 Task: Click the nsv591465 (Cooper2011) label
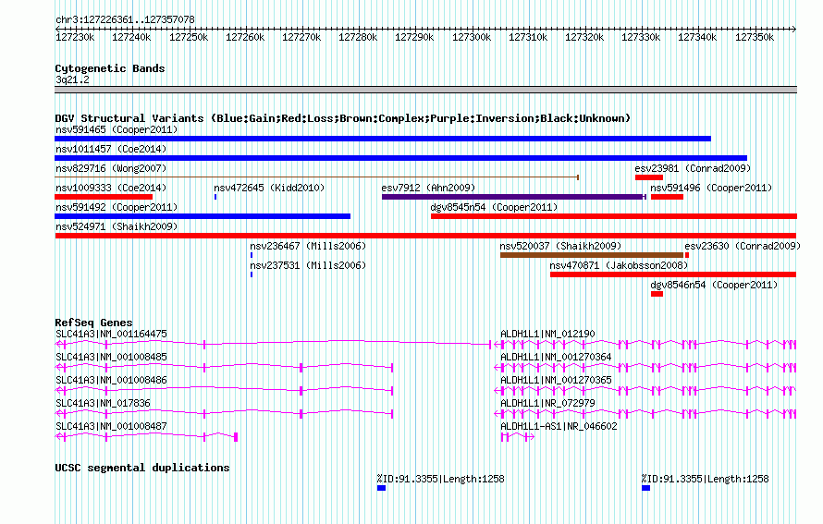click(117, 129)
